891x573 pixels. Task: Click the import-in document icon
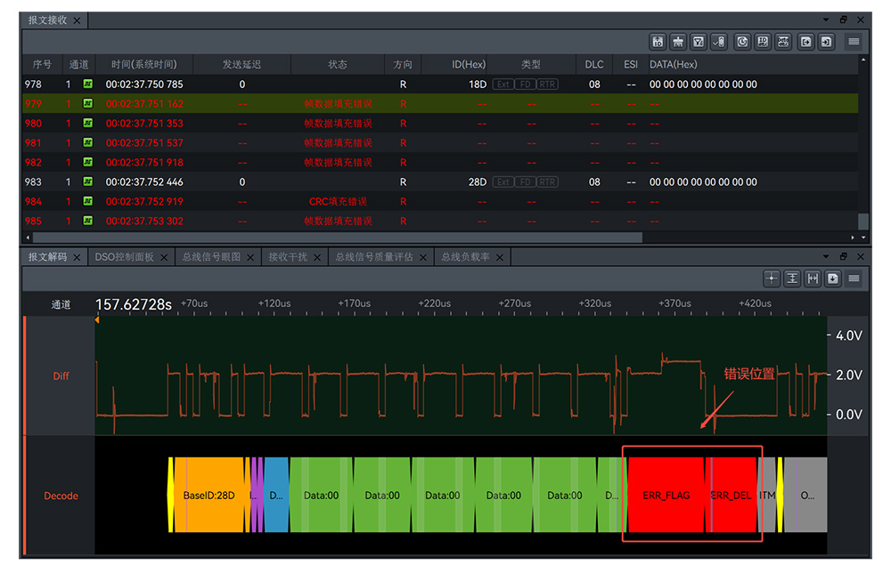click(x=826, y=42)
